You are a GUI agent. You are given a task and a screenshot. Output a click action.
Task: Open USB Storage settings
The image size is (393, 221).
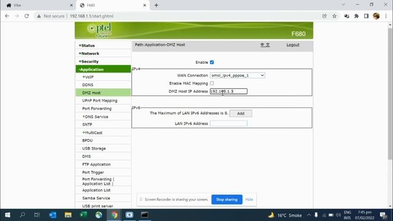click(x=94, y=149)
